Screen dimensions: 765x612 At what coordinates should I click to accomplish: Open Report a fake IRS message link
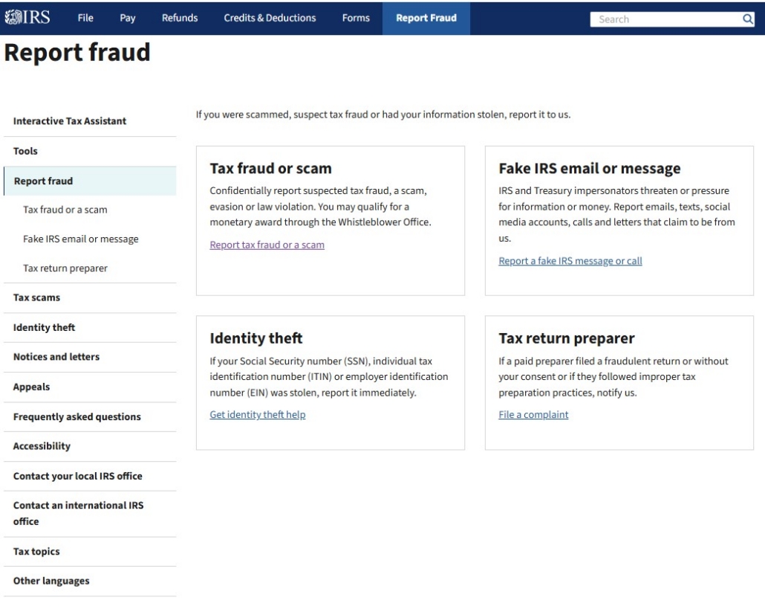[570, 261]
